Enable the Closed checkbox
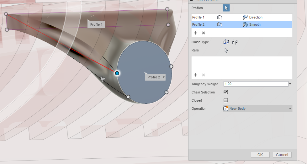The height and width of the screenshot is (164, 307). (x=226, y=100)
